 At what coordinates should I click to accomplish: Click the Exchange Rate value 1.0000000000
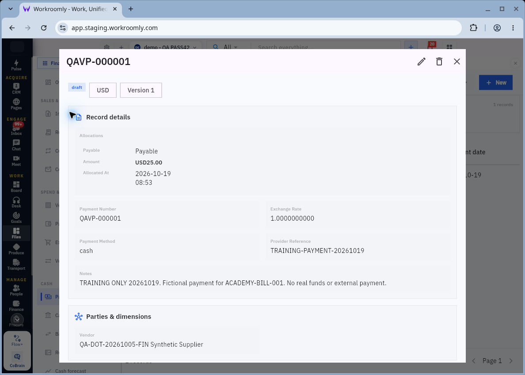(x=292, y=218)
